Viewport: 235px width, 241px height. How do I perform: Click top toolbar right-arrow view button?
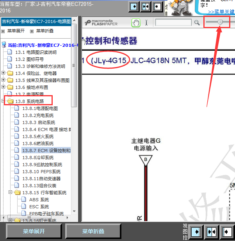click(134, 7)
